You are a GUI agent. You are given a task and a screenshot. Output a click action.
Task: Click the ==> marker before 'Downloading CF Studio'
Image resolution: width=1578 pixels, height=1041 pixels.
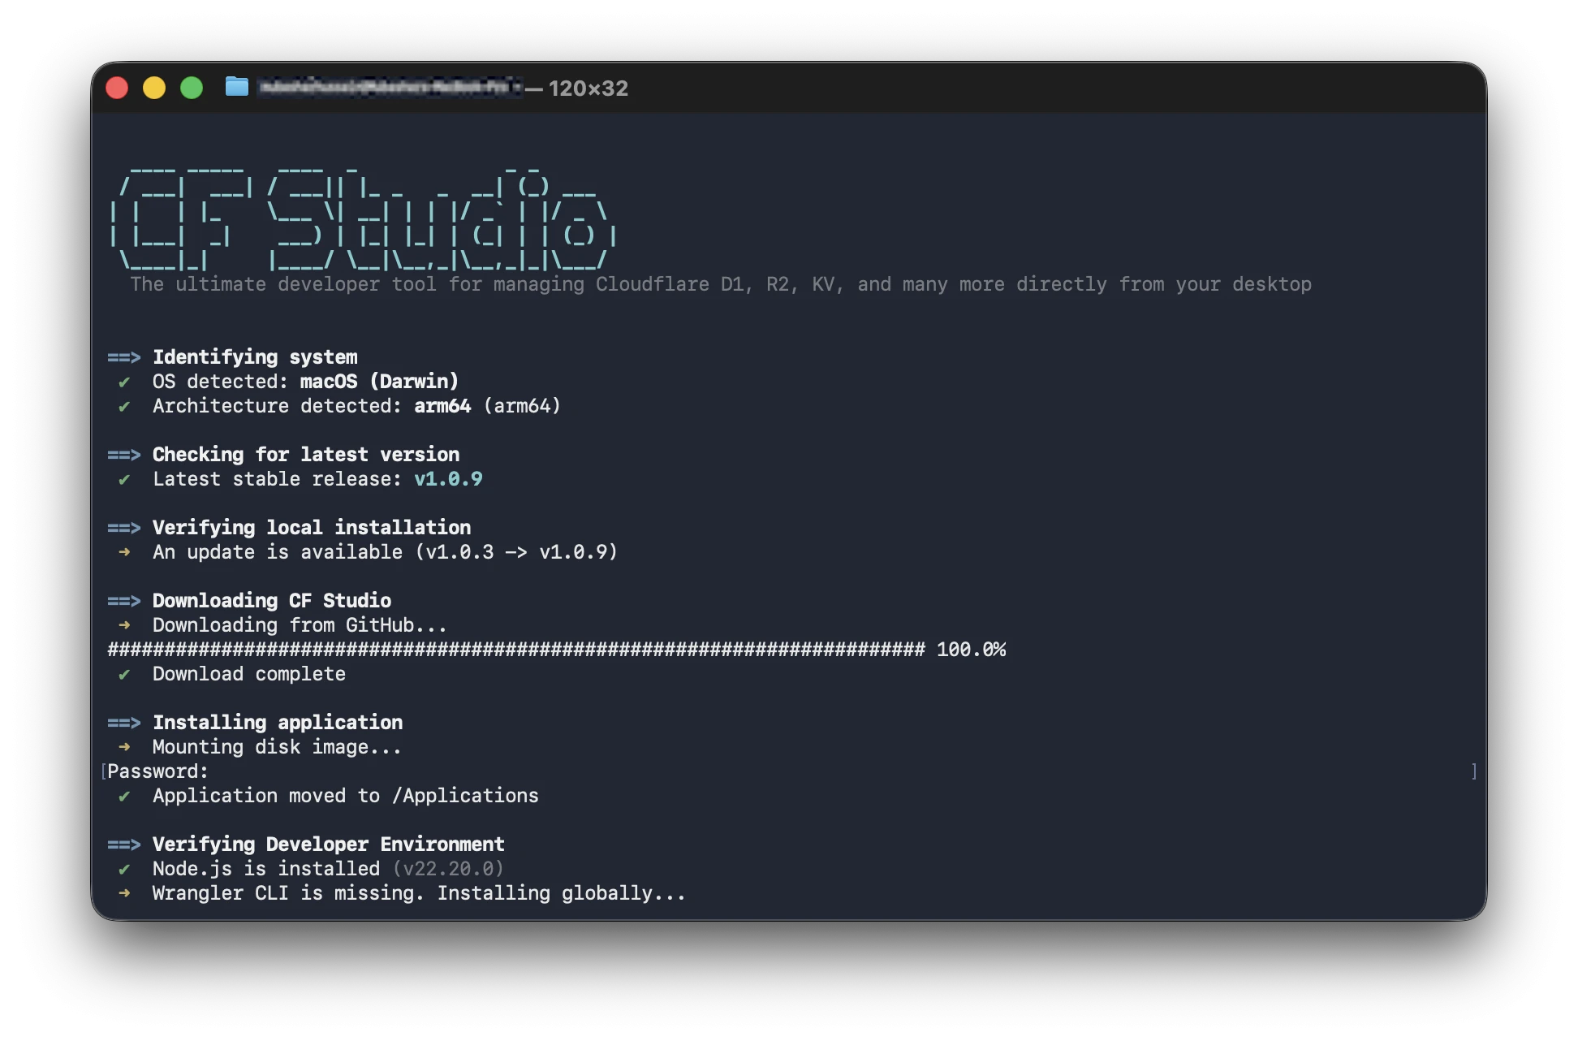click(x=124, y=601)
